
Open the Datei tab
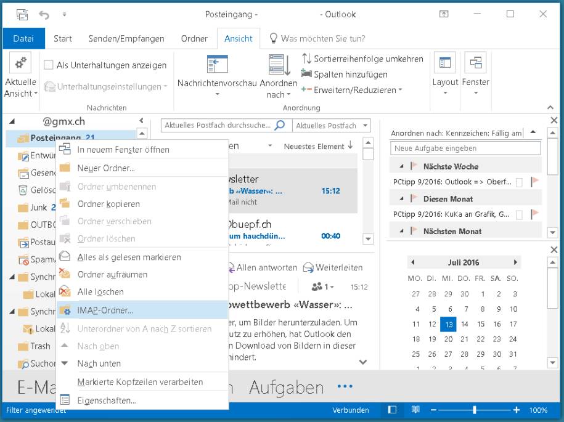(x=23, y=38)
